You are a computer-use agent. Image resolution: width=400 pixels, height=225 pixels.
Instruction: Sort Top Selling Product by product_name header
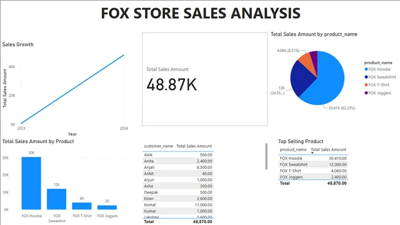point(293,149)
